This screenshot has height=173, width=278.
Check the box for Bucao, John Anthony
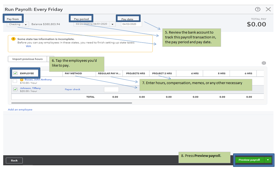(x=15, y=81)
